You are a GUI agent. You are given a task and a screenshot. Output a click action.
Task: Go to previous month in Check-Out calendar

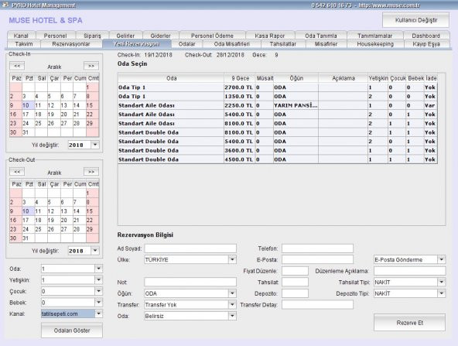click(x=17, y=172)
